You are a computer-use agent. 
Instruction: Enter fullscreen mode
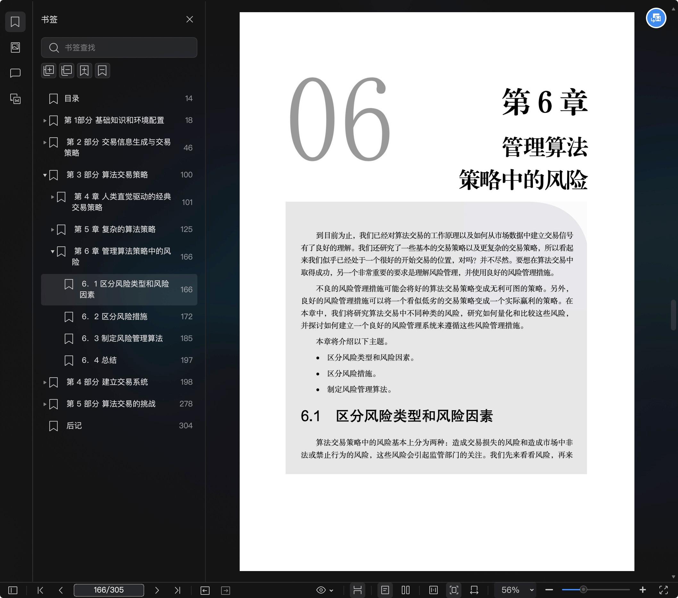coord(663,590)
